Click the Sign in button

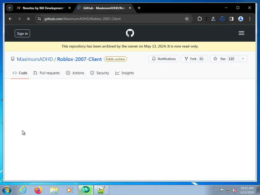click(x=22, y=34)
